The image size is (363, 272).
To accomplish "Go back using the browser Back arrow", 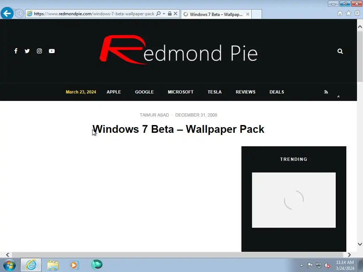I will (x=7, y=13).
